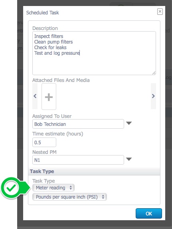Screen dimensions: 172x229
Task: Click the Nested PM field containing N1
Action: (78, 160)
